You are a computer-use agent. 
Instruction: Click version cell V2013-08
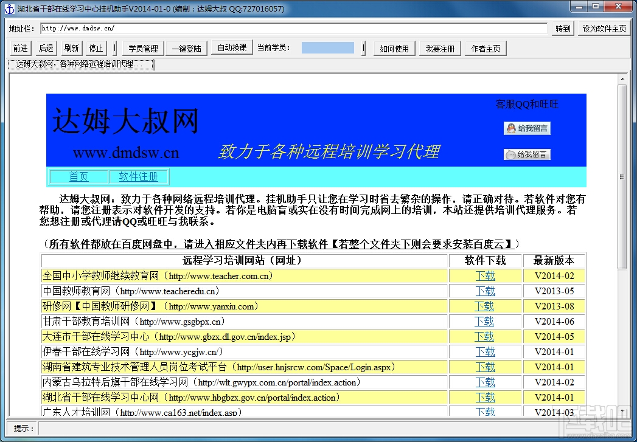point(554,306)
